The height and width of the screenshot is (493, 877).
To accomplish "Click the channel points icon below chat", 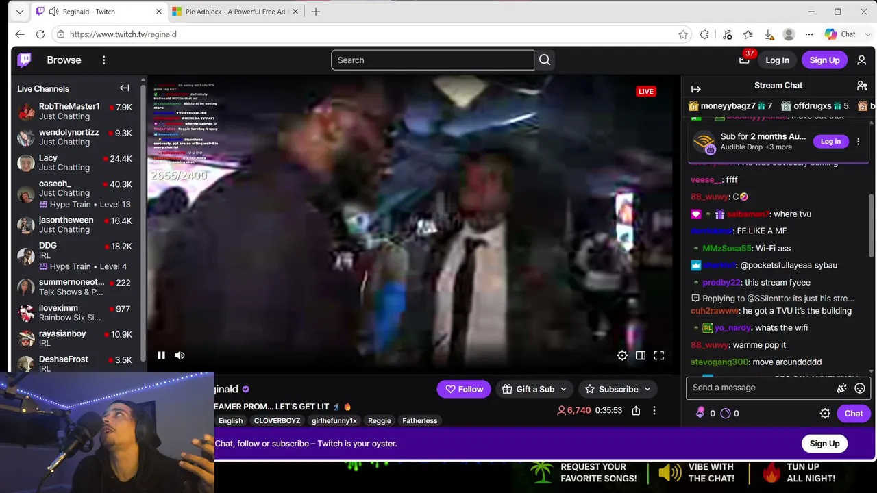I will pos(726,414).
